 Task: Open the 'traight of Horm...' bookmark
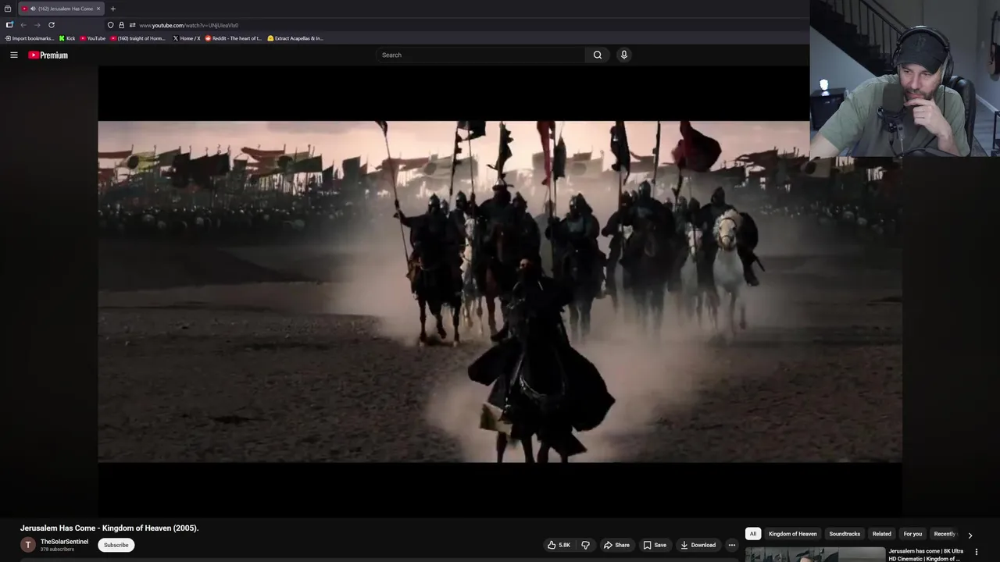coord(137,38)
